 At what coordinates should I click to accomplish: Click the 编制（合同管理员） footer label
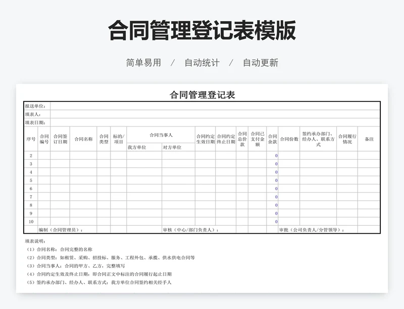click(61, 229)
